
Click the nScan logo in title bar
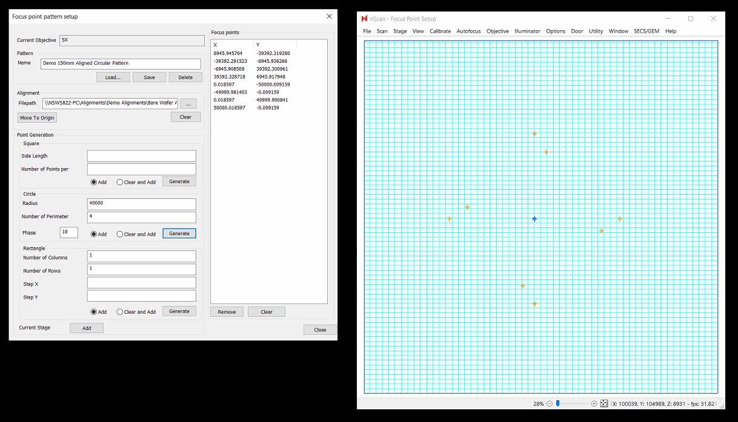click(364, 19)
